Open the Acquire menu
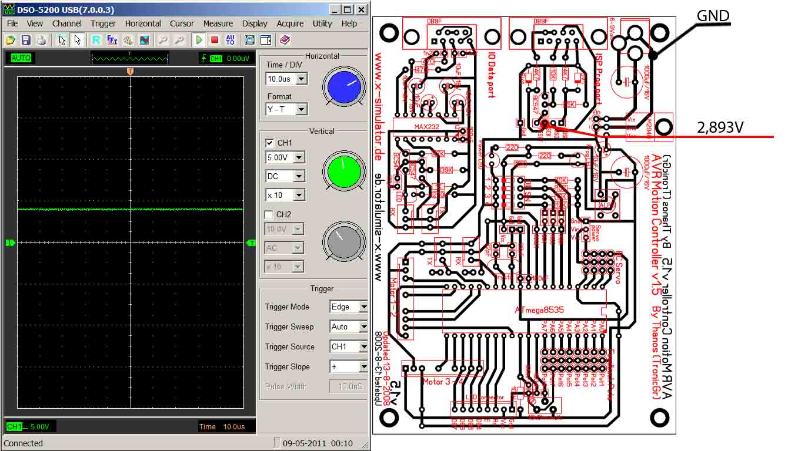Screen dimensions: 788x451 point(290,23)
